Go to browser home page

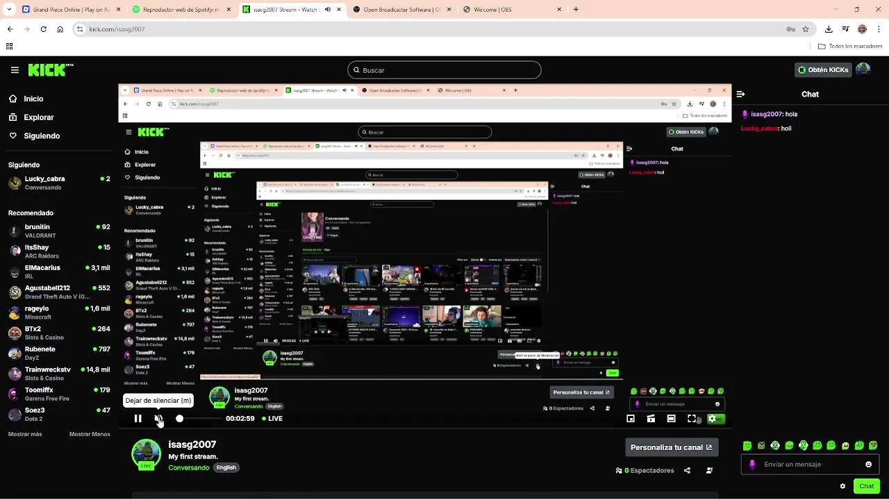pyautogui.click(x=60, y=29)
